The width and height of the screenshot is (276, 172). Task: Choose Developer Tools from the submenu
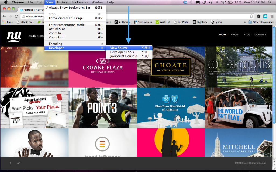pyautogui.click(x=129, y=52)
